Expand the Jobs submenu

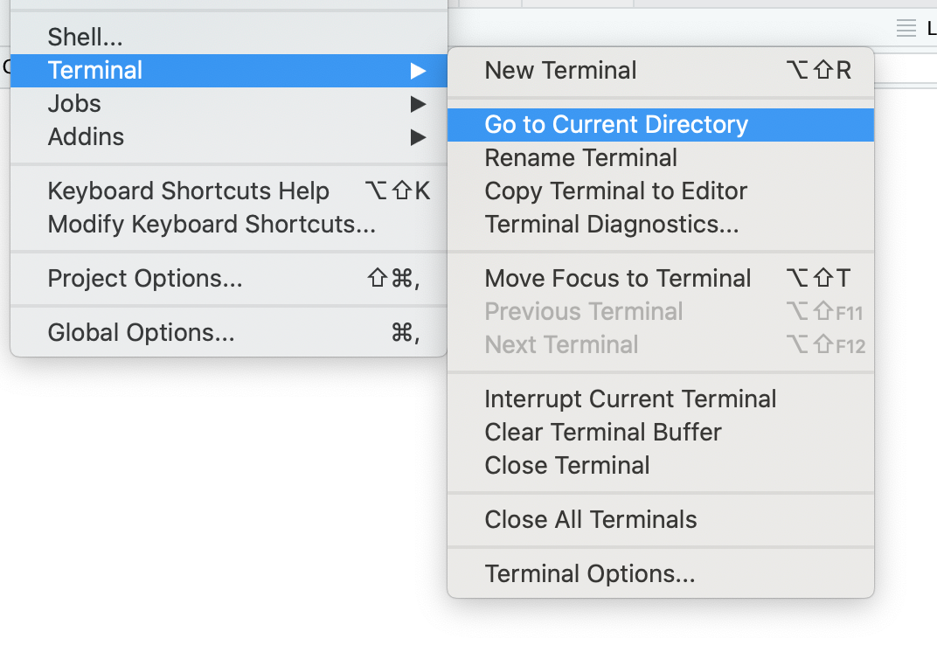coord(418,103)
